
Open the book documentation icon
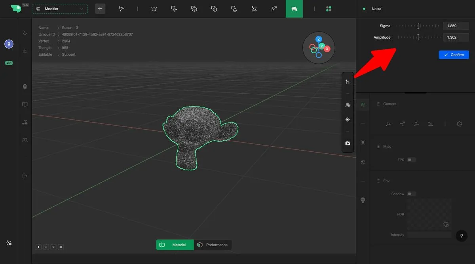tap(25, 105)
